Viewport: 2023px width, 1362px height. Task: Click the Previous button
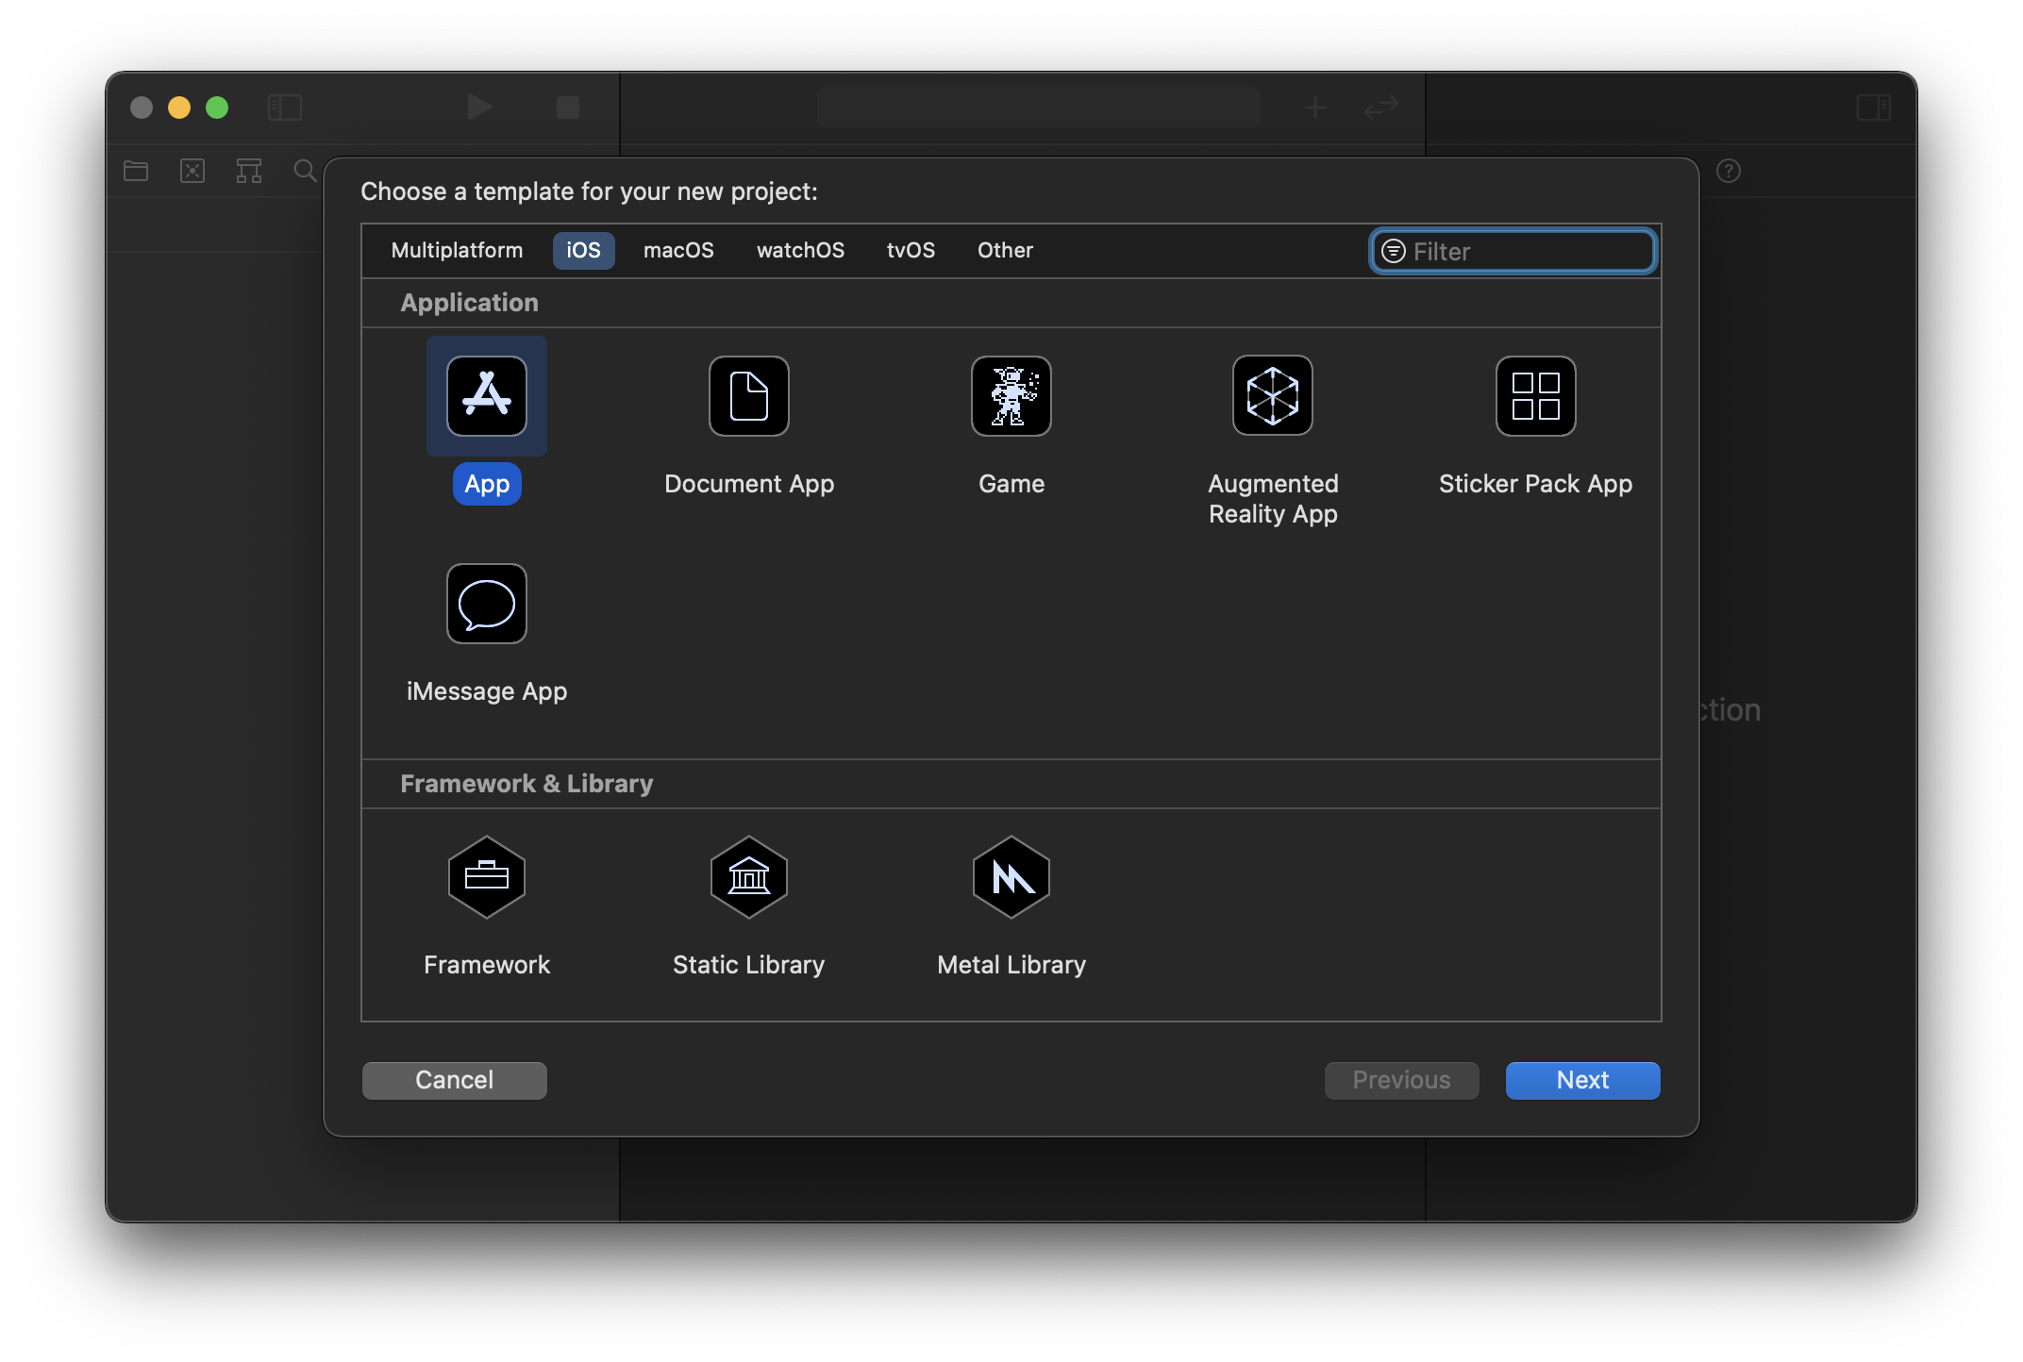(1402, 1080)
